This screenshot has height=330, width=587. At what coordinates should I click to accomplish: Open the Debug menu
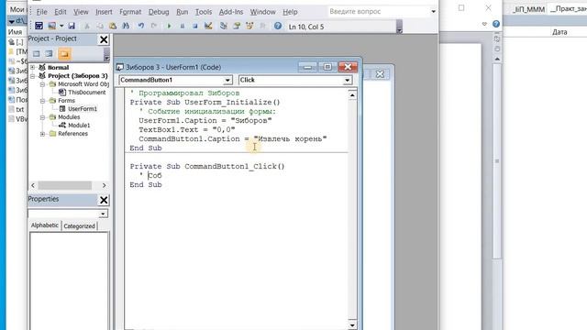coord(159,12)
